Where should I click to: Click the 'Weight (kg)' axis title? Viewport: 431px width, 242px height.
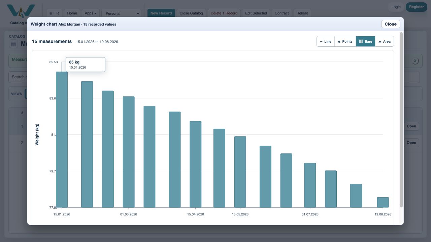pos(37,134)
